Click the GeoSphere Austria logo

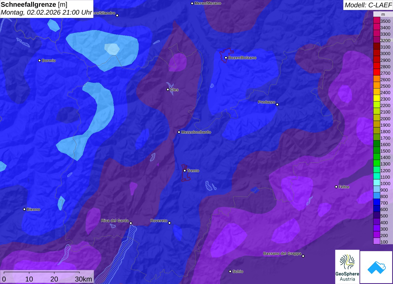(347, 267)
